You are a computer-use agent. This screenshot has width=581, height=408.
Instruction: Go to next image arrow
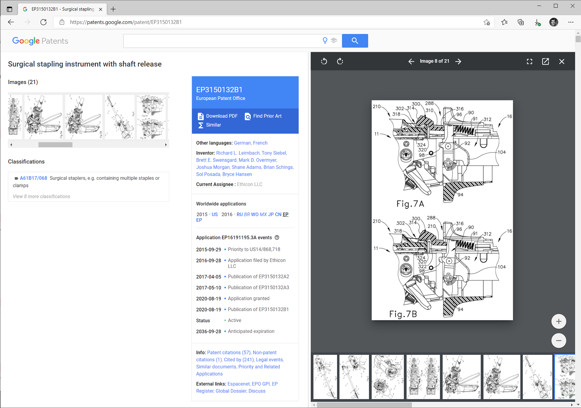[x=458, y=61]
